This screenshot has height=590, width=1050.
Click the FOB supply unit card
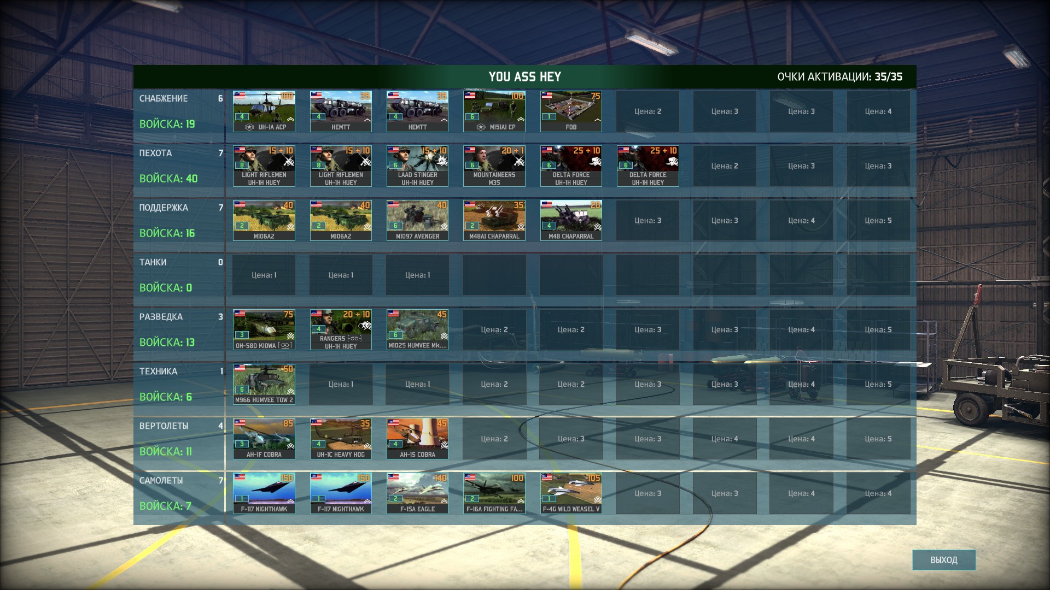point(571,111)
